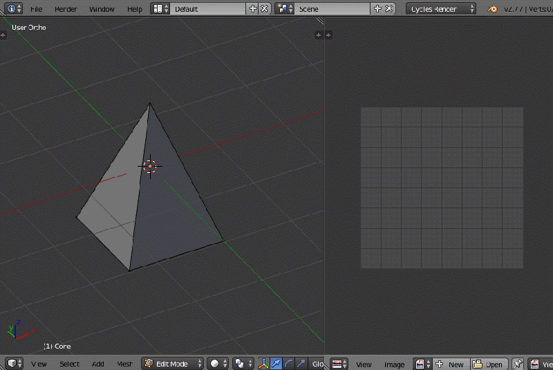
Task: Open the File menu
Action: [x=37, y=9]
